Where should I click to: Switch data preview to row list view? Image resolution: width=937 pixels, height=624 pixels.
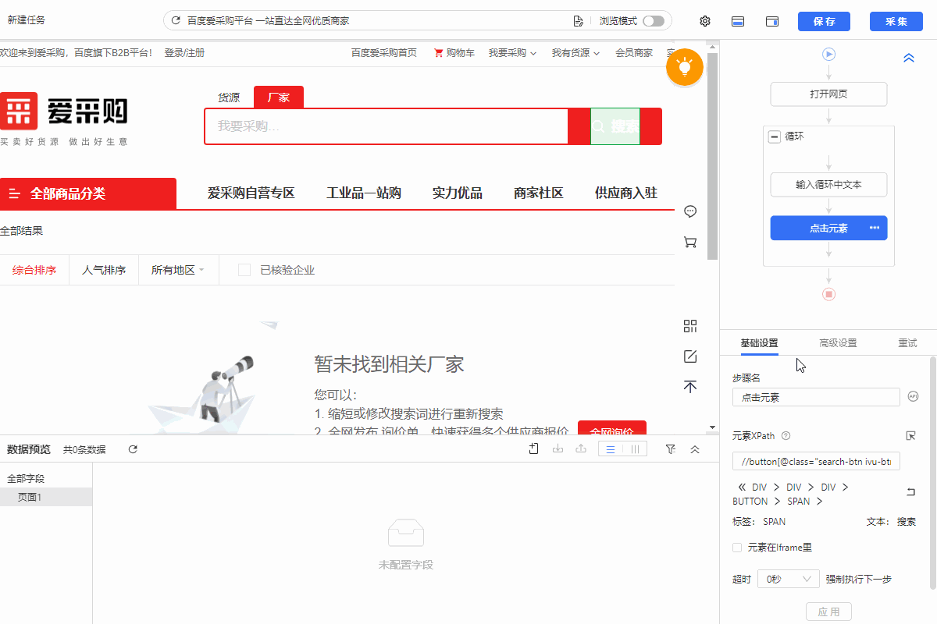(x=611, y=449)
